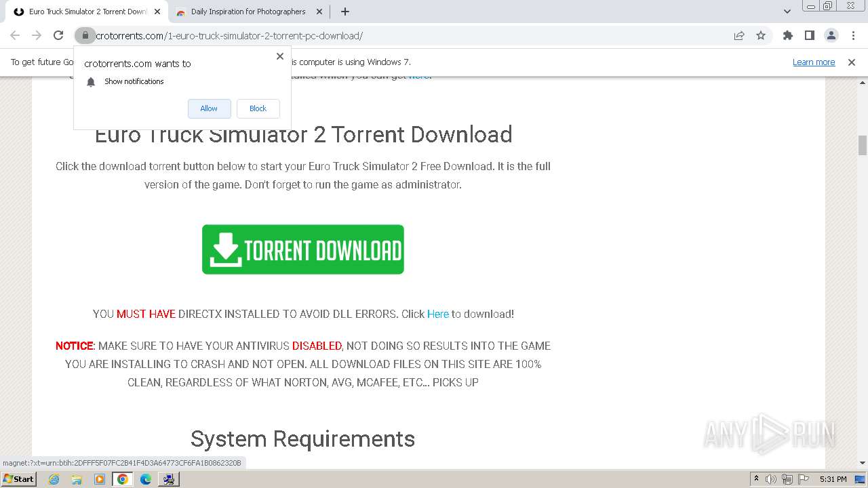Toggle the browser side panel
This screenshot has height=488, width=868.
click(809, 35)
